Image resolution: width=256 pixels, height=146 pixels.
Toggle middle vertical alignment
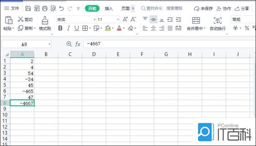pos(153,19)
